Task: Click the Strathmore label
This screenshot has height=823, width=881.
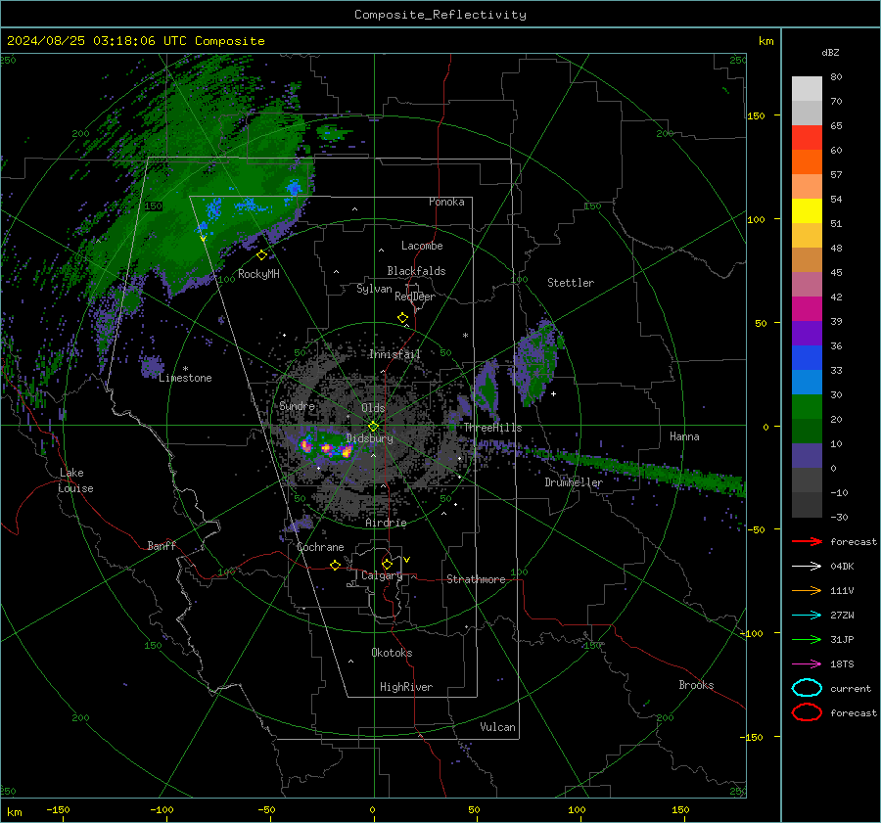Action: [476, 579]
